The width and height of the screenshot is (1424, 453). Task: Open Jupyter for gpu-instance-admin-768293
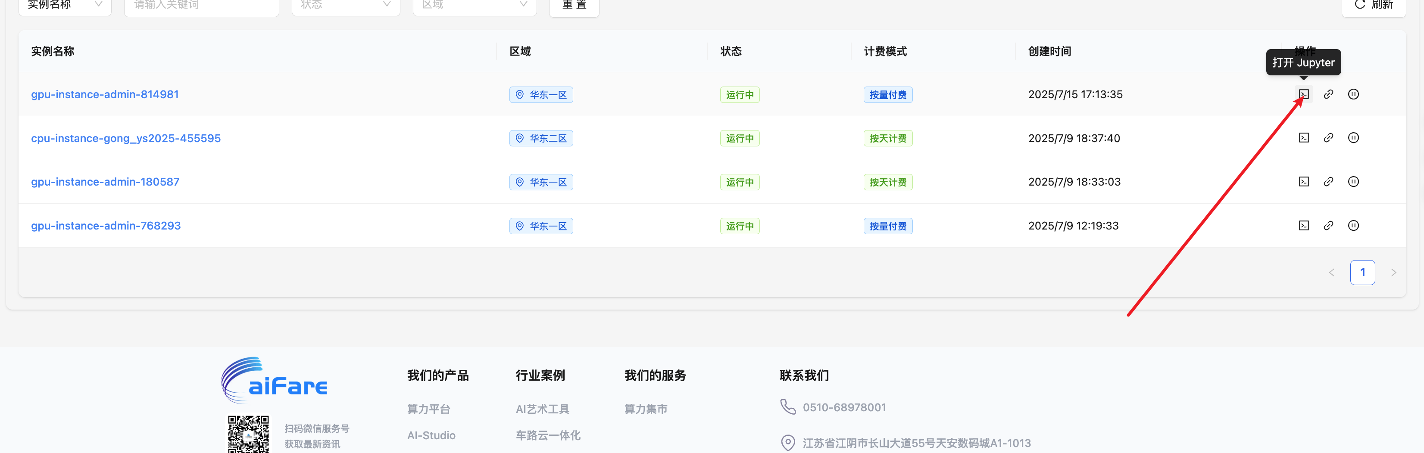(1304, 225)
